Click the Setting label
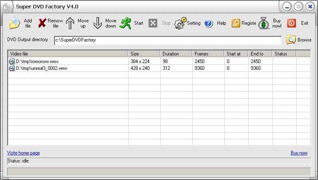318x180 pixels. coord(194,23)
